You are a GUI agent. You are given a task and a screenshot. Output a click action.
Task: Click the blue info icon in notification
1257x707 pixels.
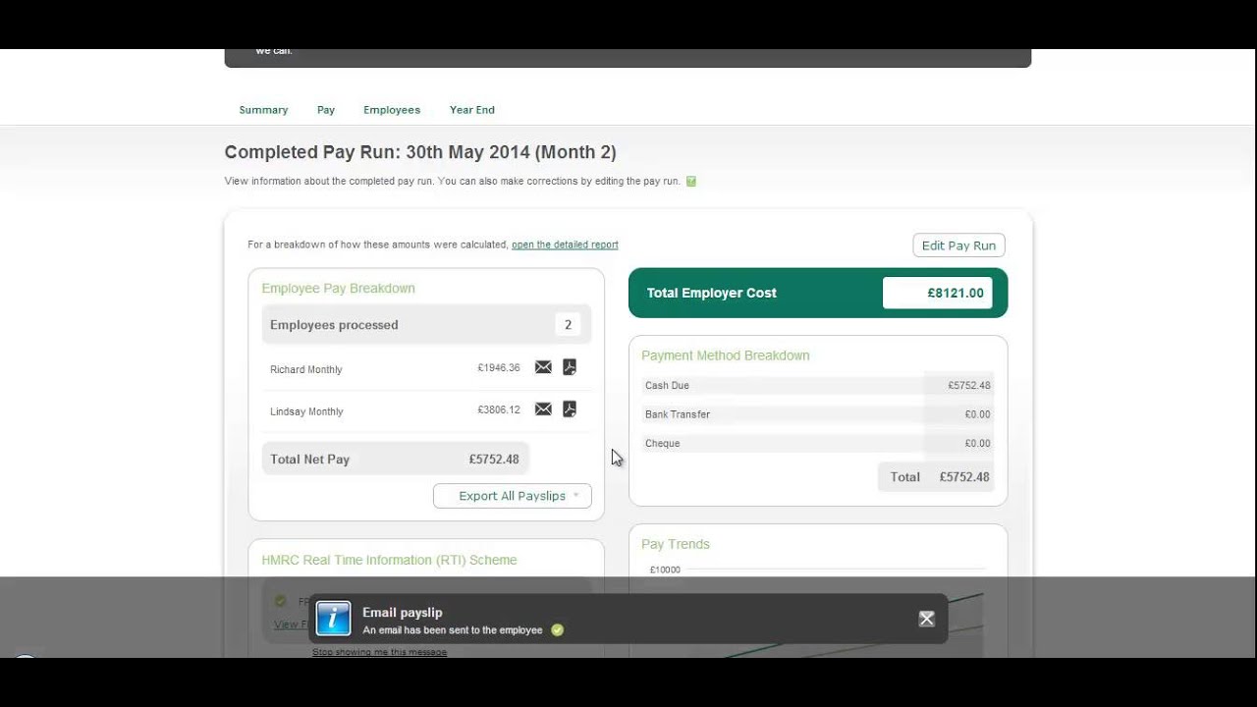coord(334,619)
